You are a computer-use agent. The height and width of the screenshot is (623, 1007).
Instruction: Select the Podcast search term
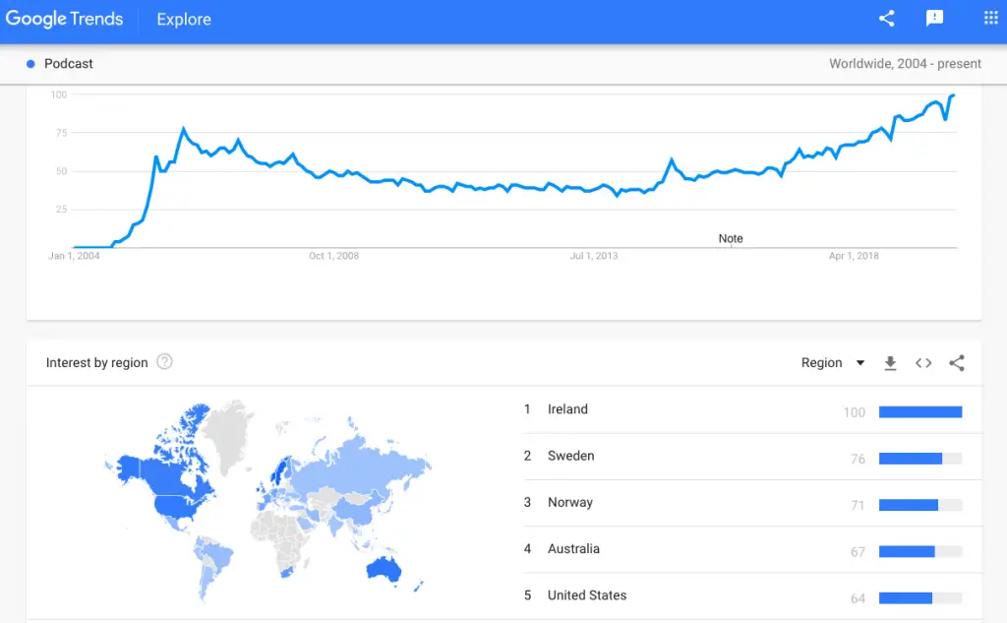[69, 64]
